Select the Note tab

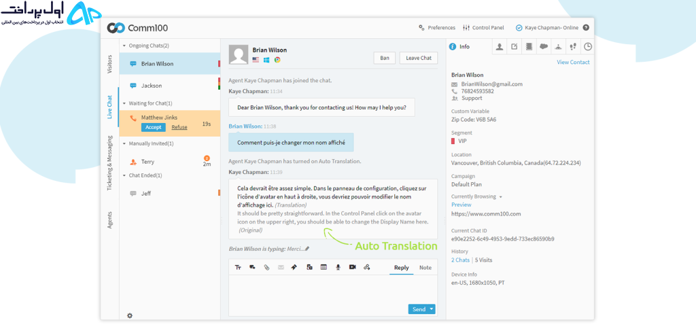click(x=425, y=268)
